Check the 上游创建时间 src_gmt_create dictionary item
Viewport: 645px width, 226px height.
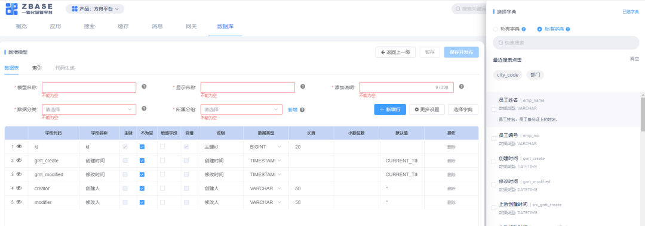coord(494,208)
